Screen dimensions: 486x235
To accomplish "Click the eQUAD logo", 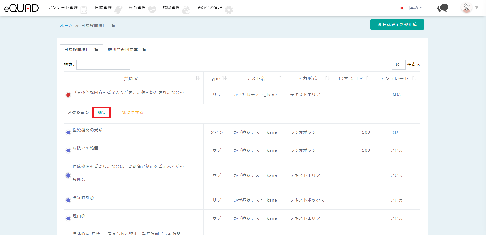I will point(21,8).
